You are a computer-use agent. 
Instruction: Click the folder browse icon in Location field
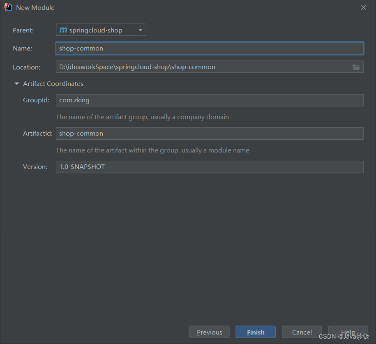tap(356, 67)
